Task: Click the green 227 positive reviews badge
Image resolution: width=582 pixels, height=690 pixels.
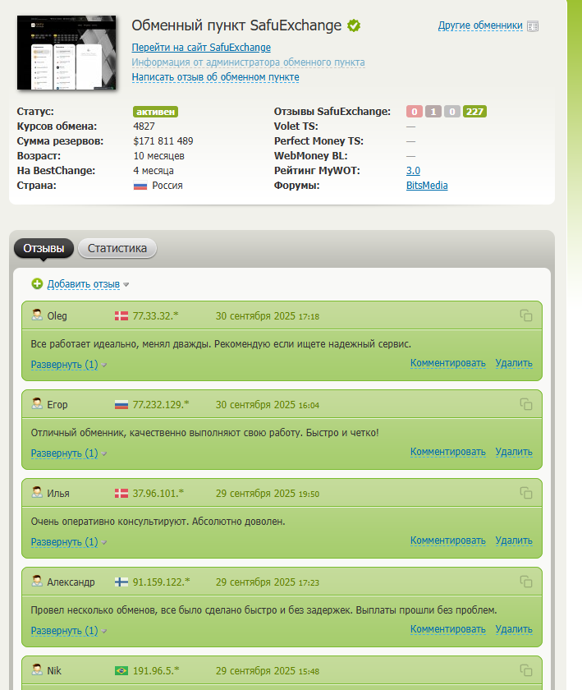Action: [474, 112]
